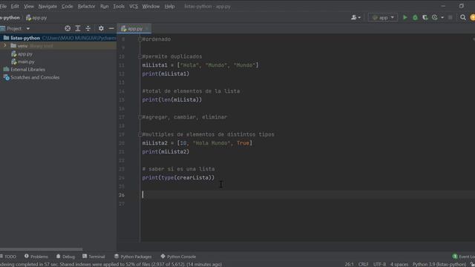Change 4 spaces indent setting

point(399,264)
